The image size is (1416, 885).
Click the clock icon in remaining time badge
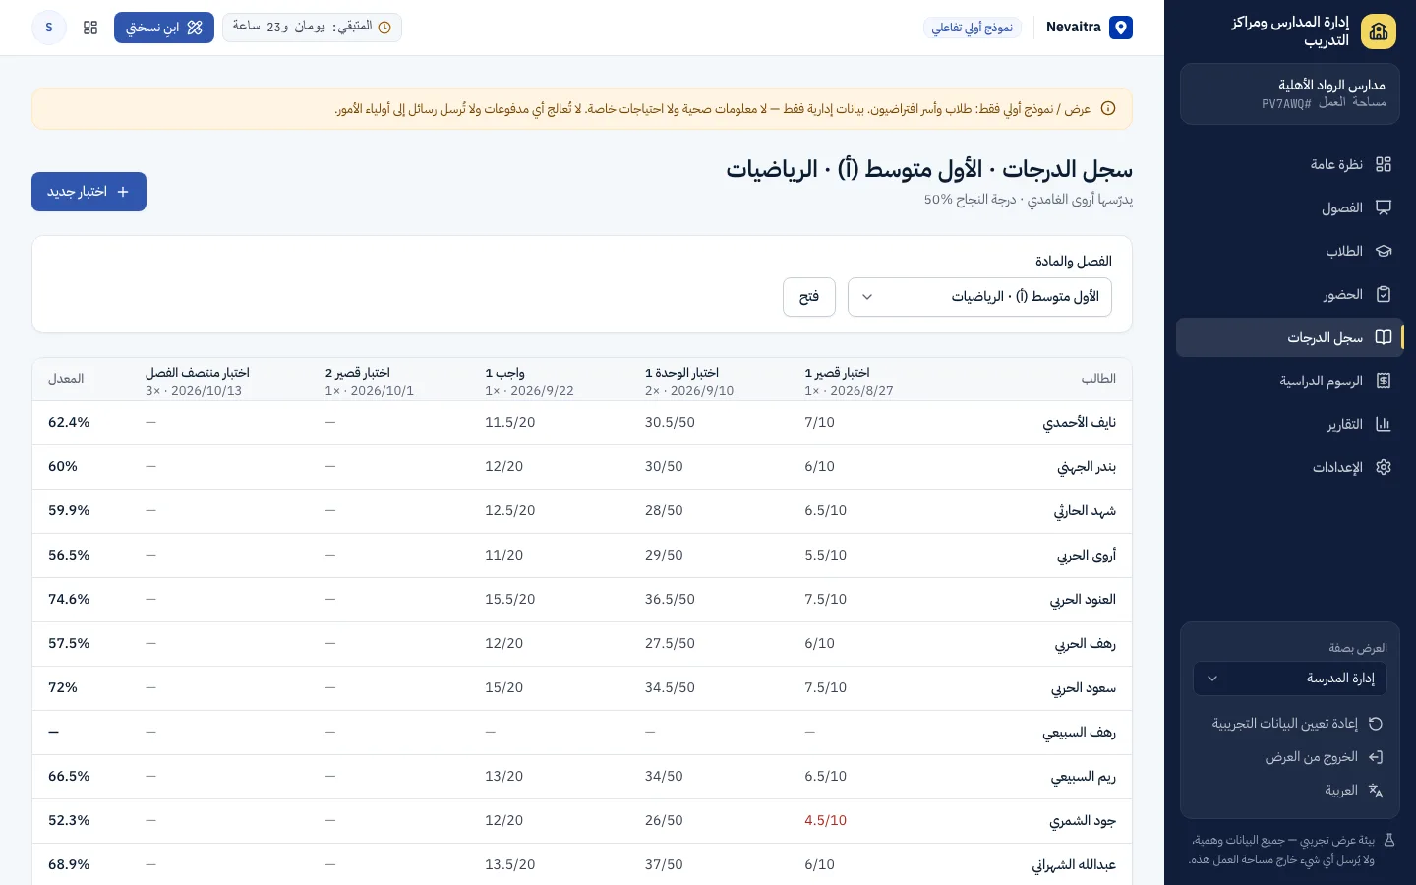384,28
